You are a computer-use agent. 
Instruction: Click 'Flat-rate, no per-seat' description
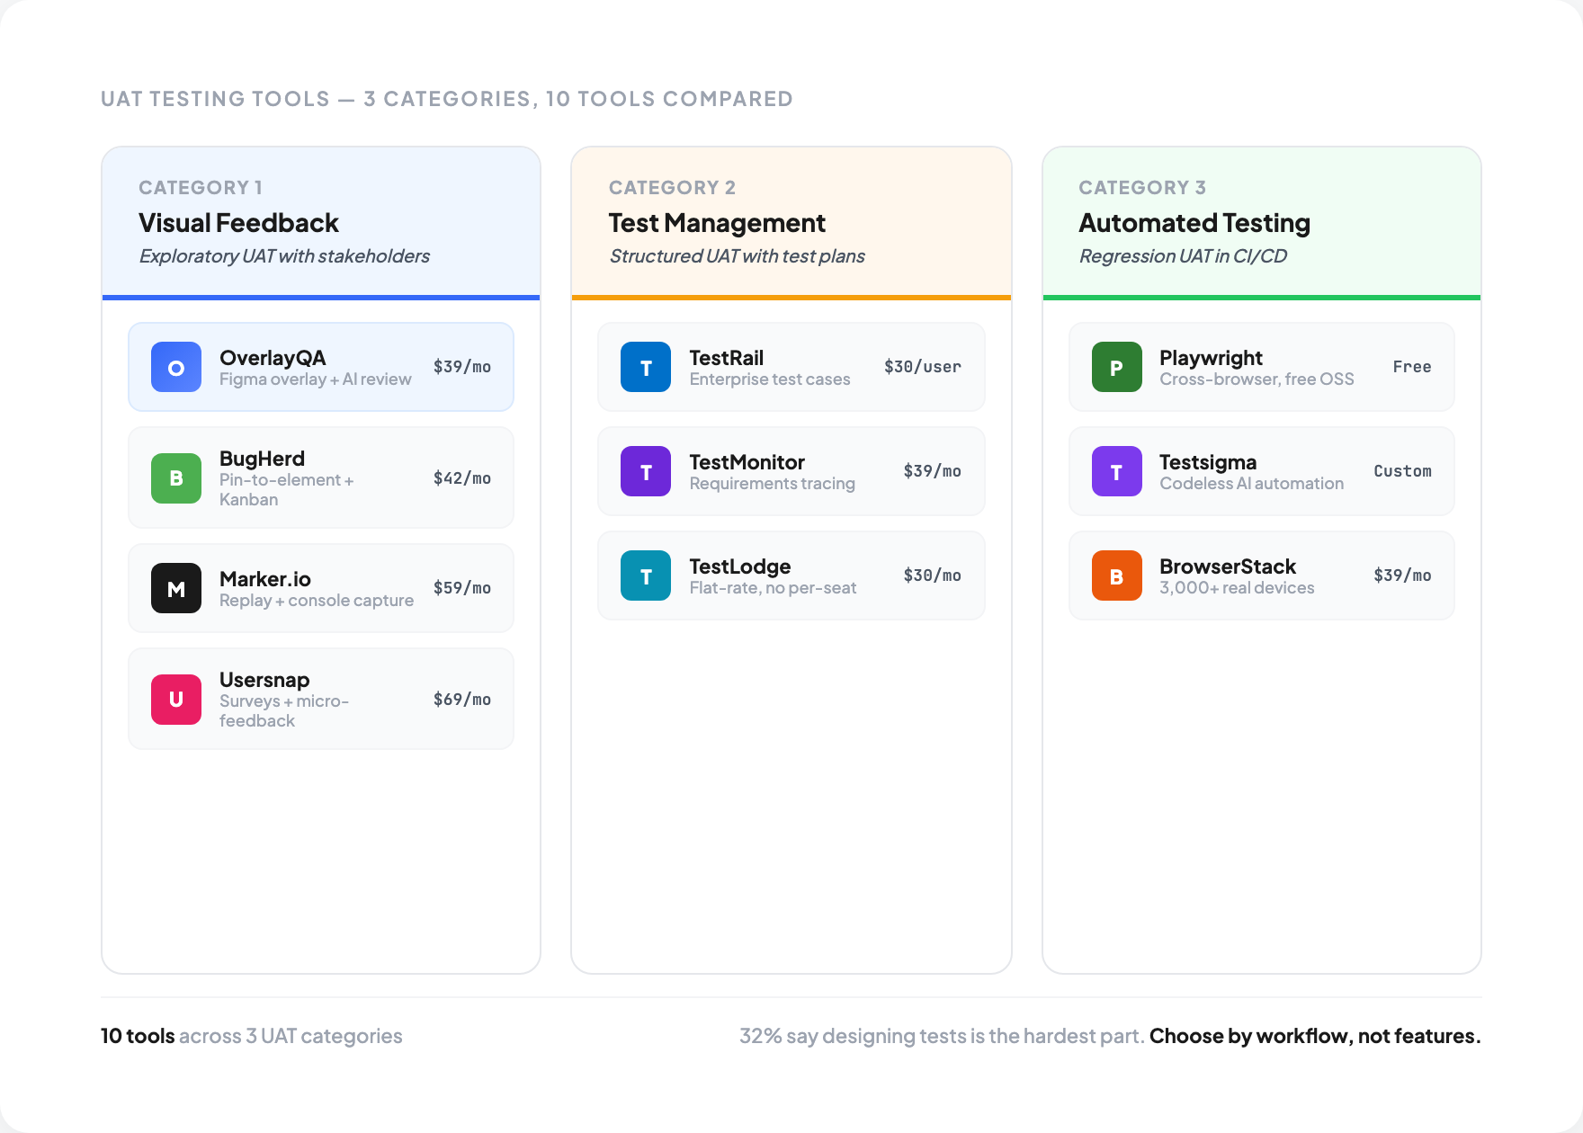[774, 588]
